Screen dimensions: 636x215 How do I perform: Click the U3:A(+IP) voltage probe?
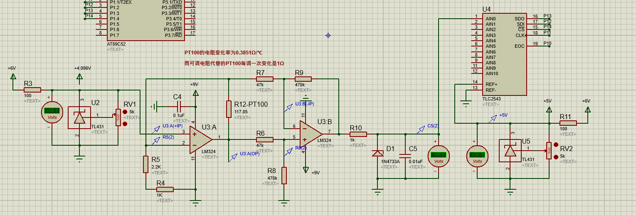point(156,129)
